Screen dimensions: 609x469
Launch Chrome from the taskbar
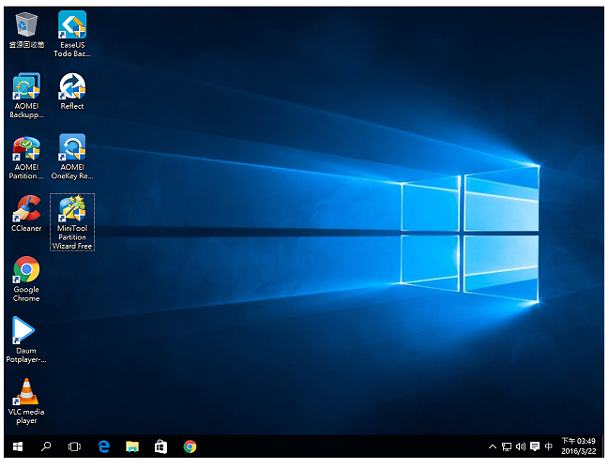[190, 446]
